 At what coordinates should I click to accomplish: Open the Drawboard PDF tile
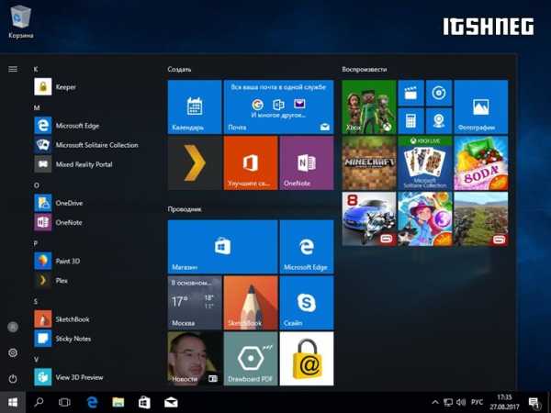(251, 359)
